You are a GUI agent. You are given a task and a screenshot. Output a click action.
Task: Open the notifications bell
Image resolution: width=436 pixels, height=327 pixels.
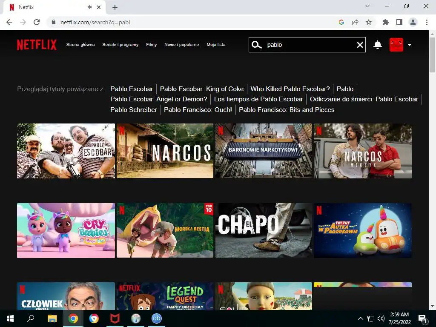pyautogui.click(x=377, y=45)
